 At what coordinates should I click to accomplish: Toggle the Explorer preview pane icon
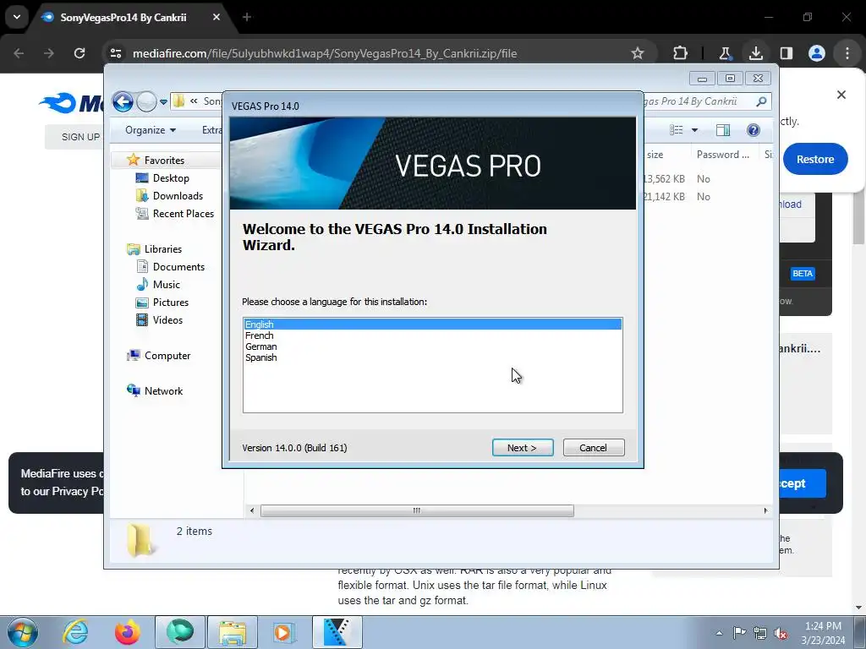click(x=723, y=130)
